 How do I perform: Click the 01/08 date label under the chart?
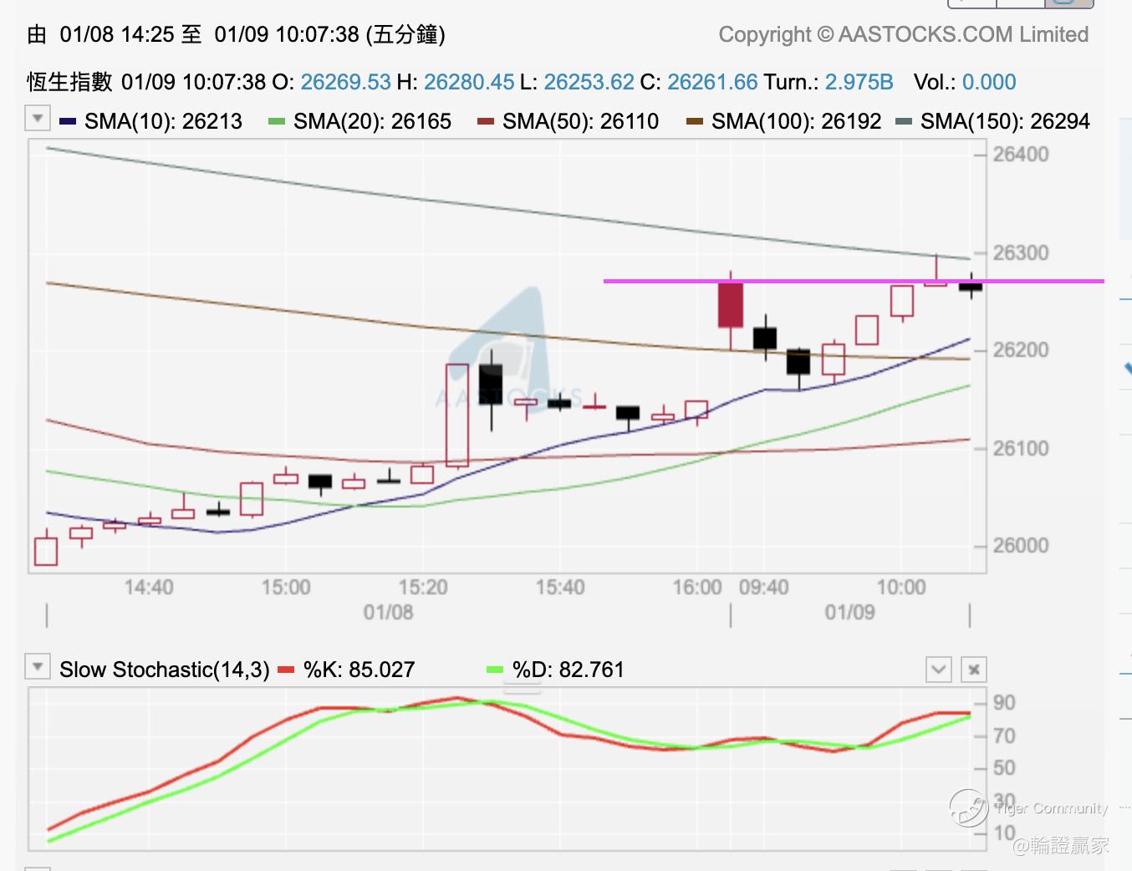point(388,613)
